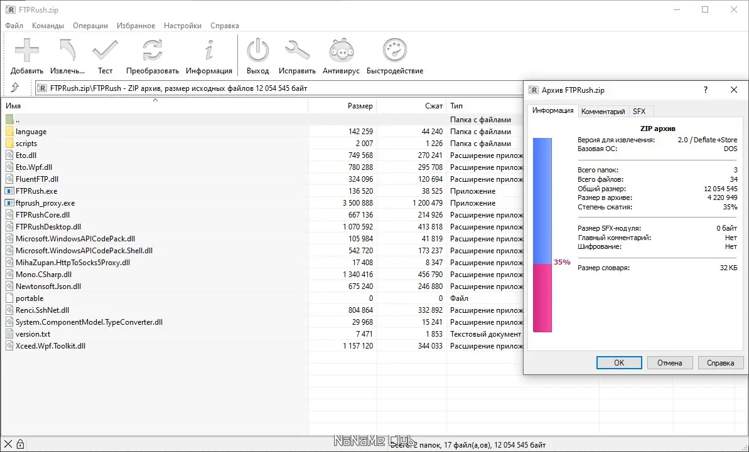Sort list by Размер column header

pyautogui.click(x=342, y=106)
